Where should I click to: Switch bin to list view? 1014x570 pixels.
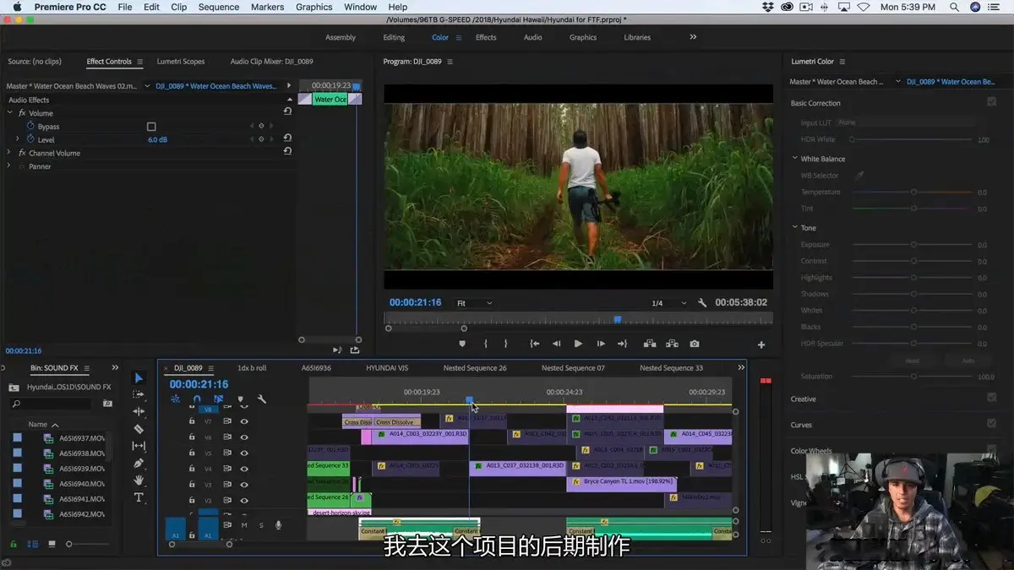click(32, 543)
